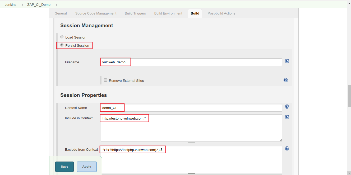Viewport: 351px width, 175px height.
Task: Enable Remove External Sites
Action: pyautogui.click(x=105, y=80)
